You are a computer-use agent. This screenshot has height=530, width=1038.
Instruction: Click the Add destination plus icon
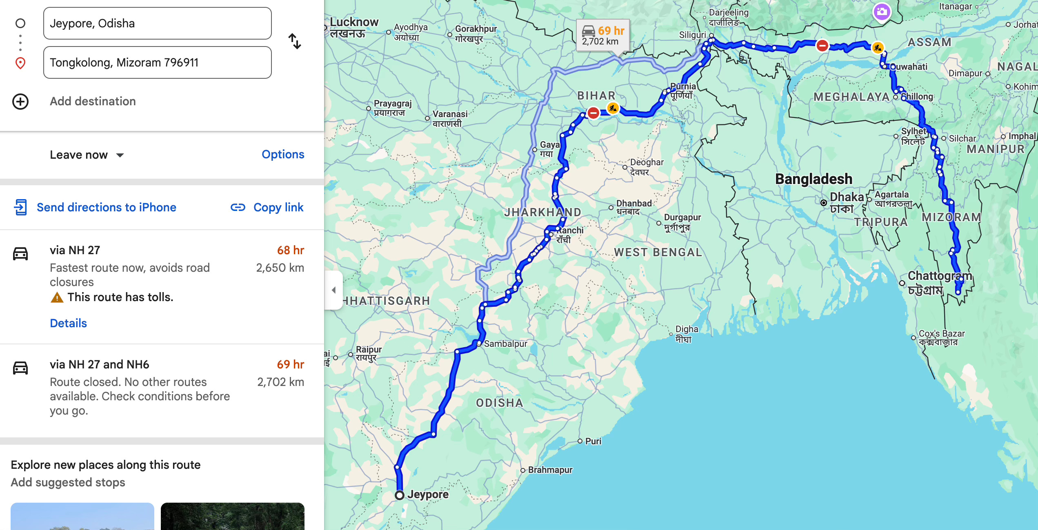20,102
